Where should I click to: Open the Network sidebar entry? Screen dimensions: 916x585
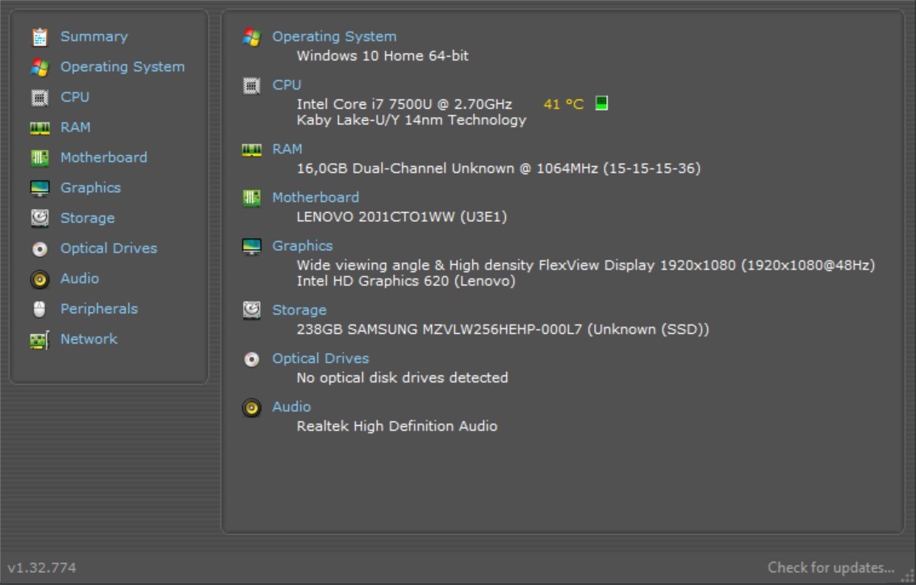pyautogui.click(x=89, y=339)
